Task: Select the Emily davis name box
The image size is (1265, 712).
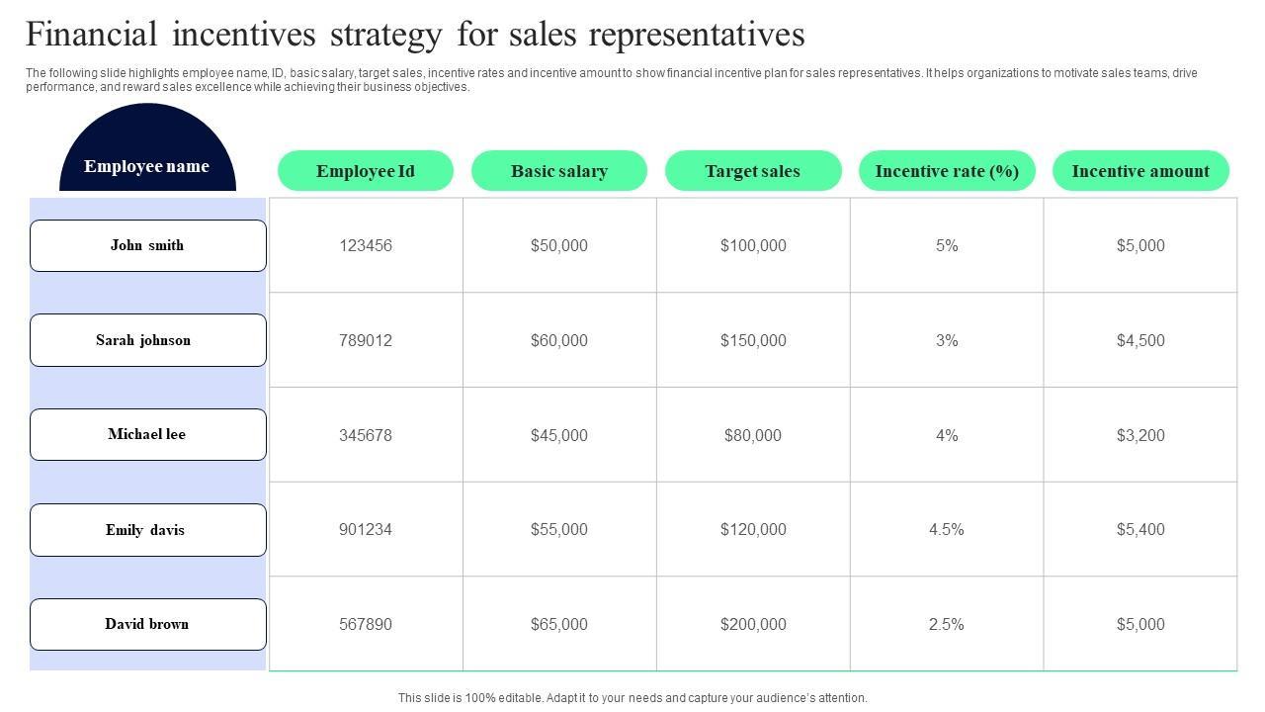Action: pos(148,530)
